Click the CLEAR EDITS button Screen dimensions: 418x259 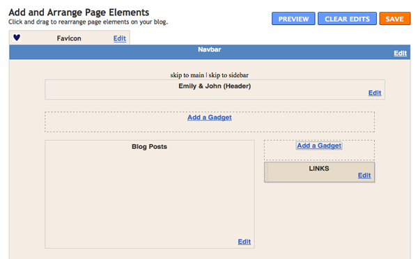(347, 19)
